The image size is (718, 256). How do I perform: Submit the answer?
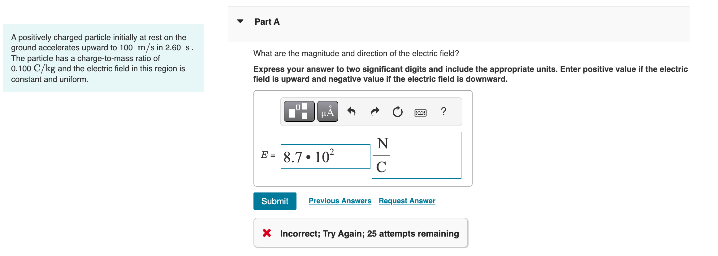[275, 201]
